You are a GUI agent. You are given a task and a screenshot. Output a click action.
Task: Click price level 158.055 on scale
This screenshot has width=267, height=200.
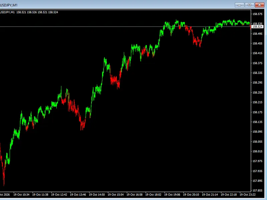pos(257,141)
